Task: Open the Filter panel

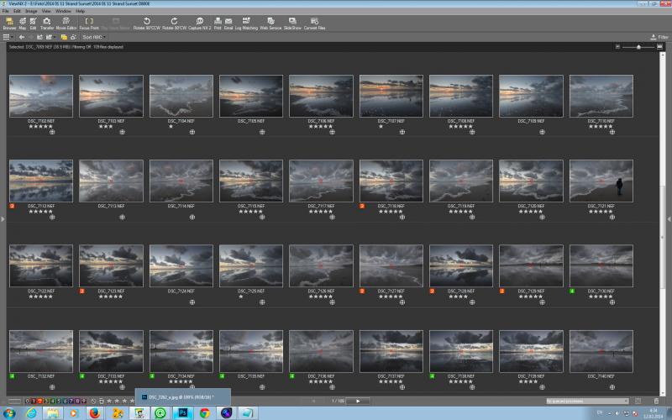Action: (659, 37)
